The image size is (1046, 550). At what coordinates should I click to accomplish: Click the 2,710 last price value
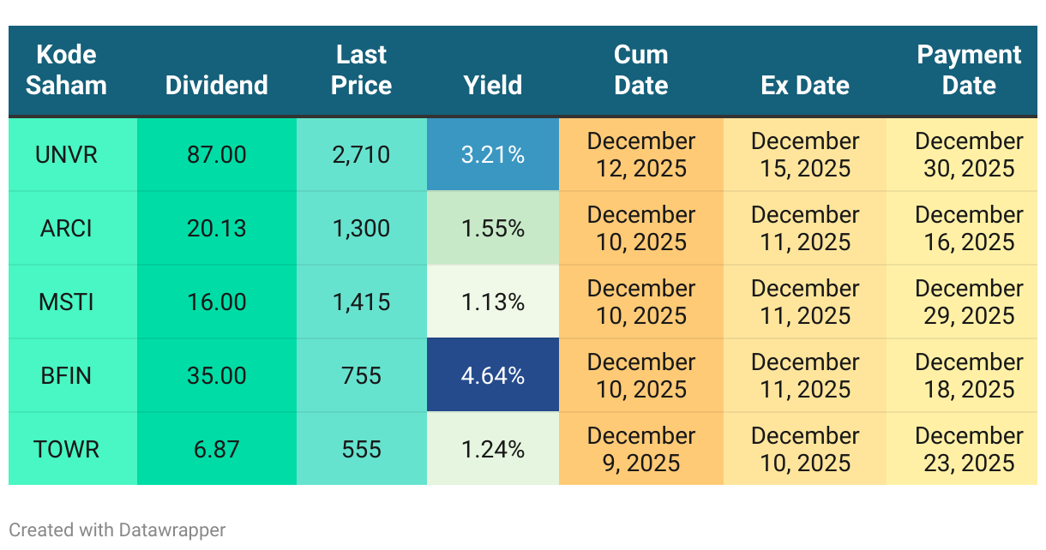tap(361, 155)
